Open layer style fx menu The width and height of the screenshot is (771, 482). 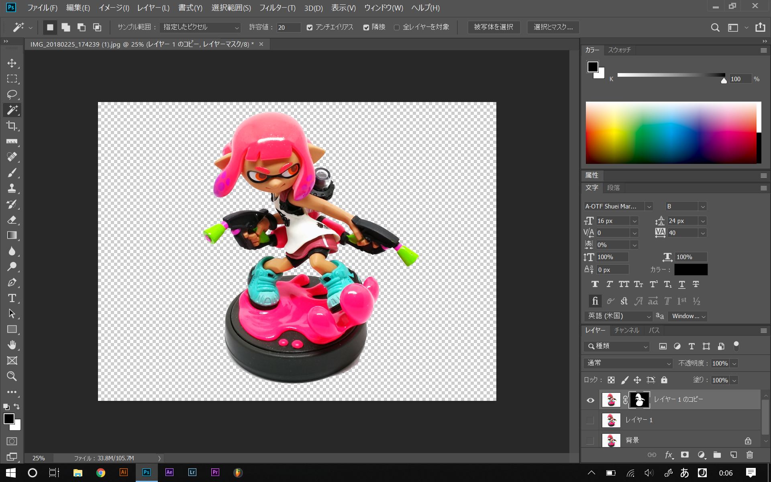[669, 455]
